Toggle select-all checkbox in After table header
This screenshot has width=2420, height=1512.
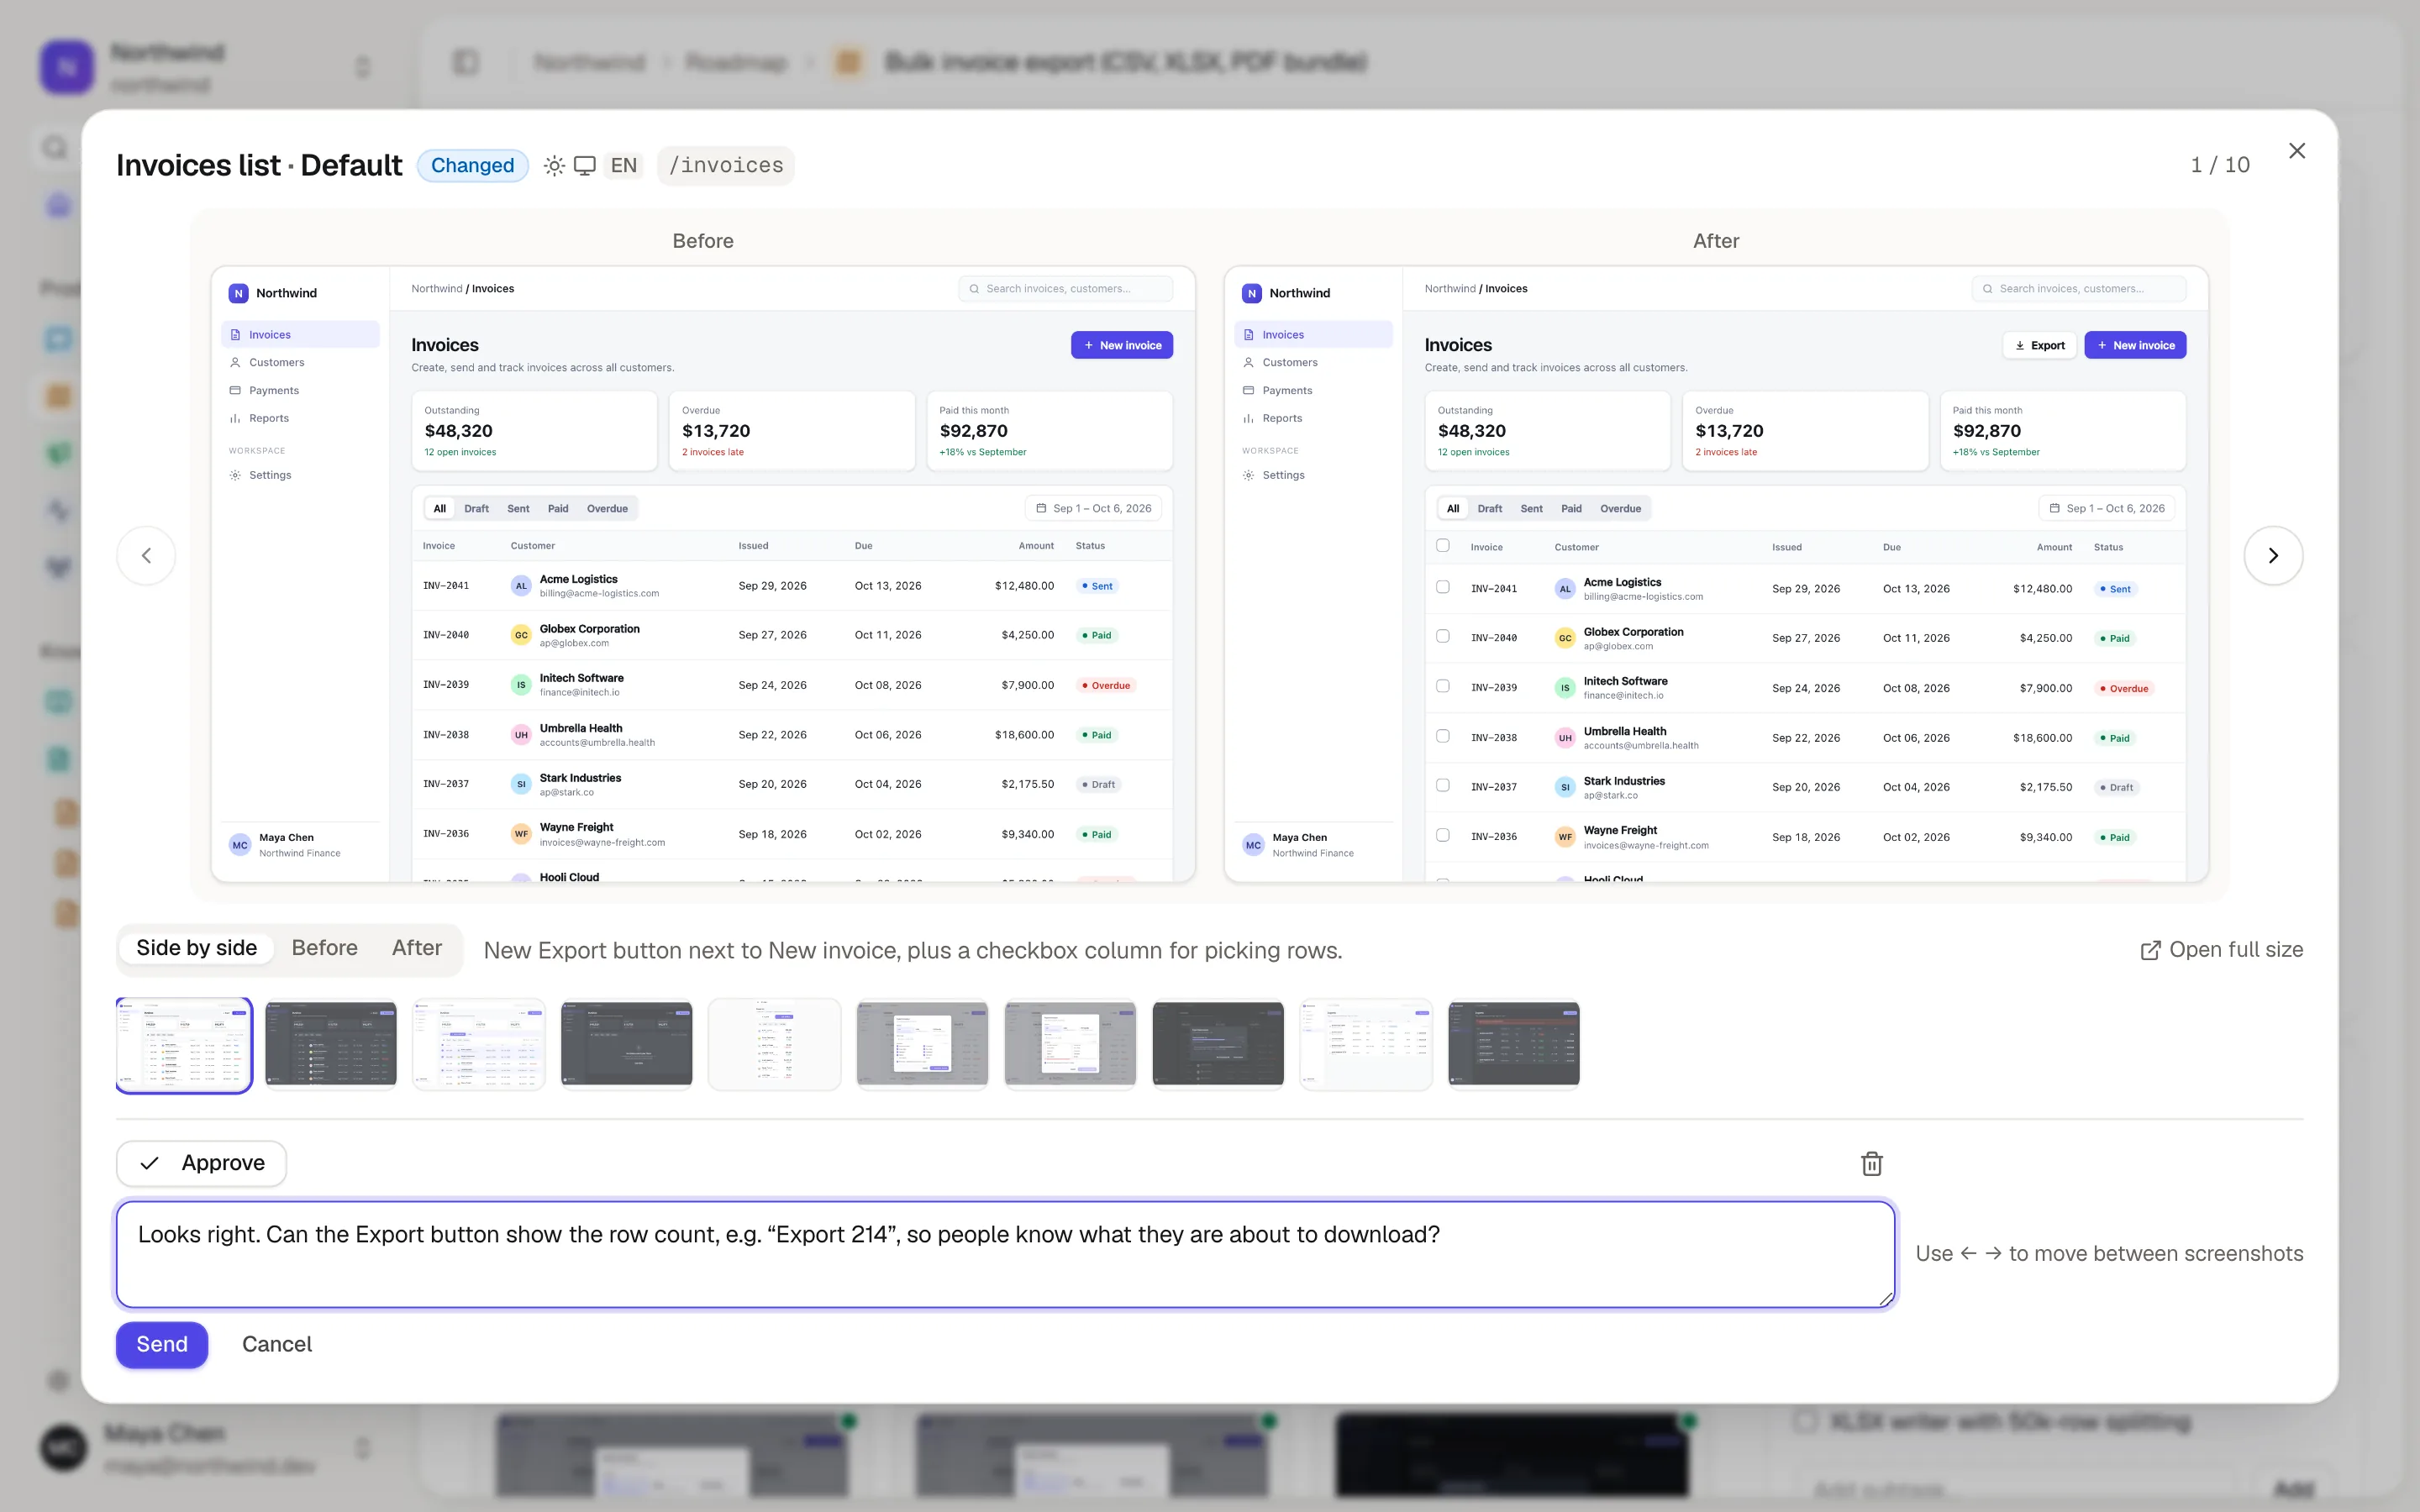click(x=1442, y=546)
